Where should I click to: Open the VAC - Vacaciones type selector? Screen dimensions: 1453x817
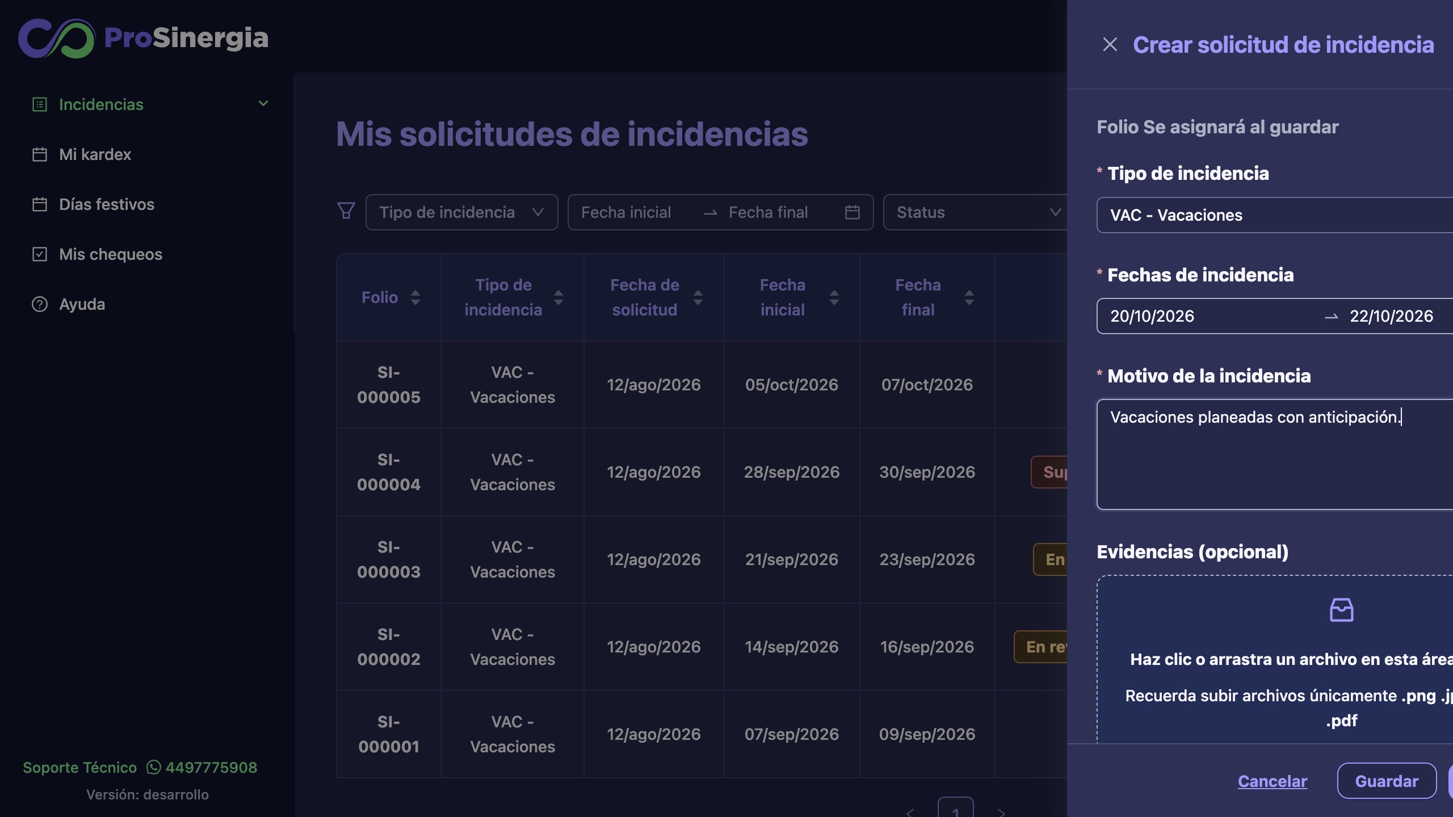point(1275,215)
